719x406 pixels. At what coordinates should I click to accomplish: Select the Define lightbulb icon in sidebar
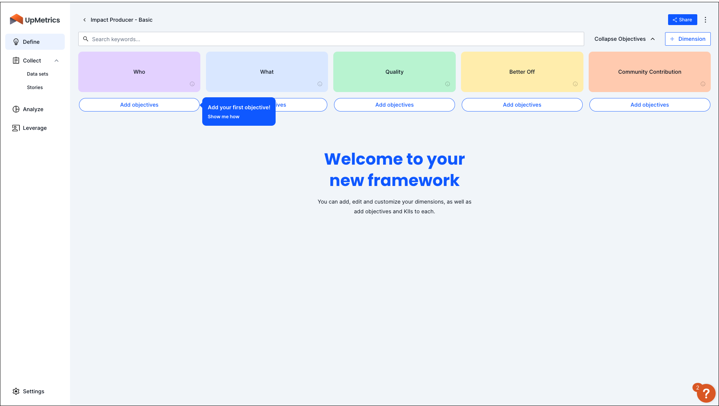16,42
